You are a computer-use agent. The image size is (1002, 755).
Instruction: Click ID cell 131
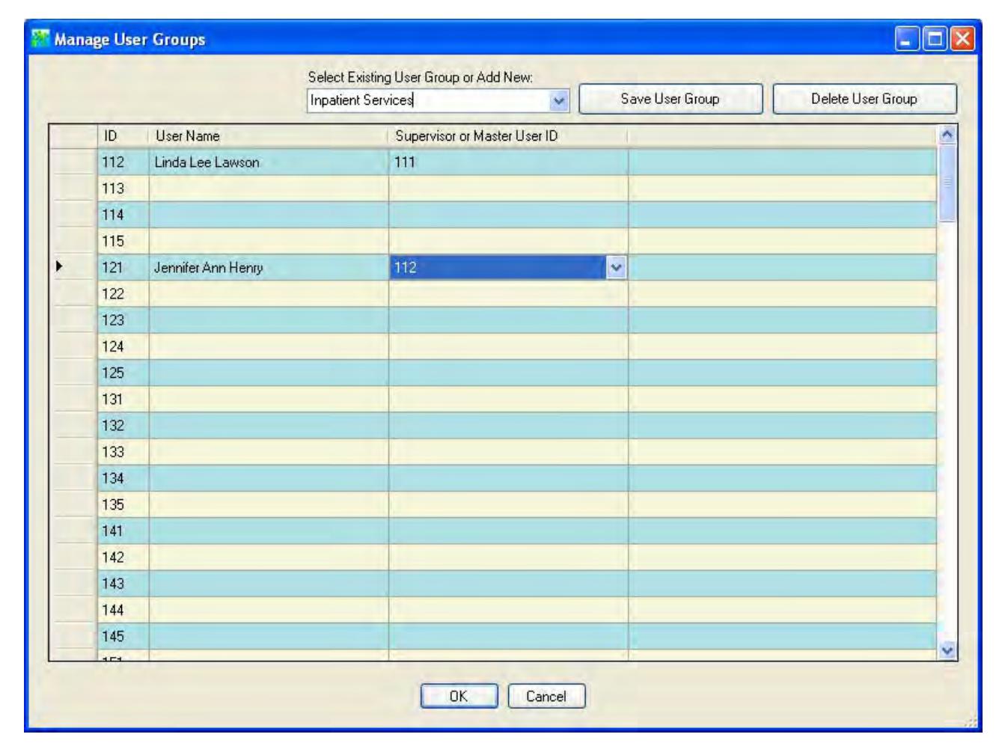pyautogui.click(x=123, y=400)
